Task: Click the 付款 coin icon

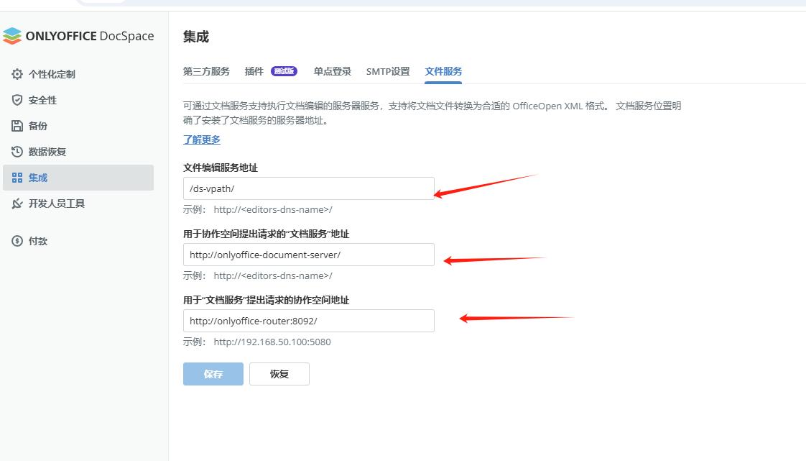Action: pos(17,241)
